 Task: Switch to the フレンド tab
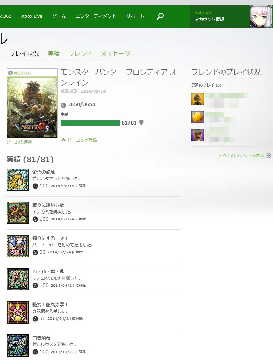[80, 54]
